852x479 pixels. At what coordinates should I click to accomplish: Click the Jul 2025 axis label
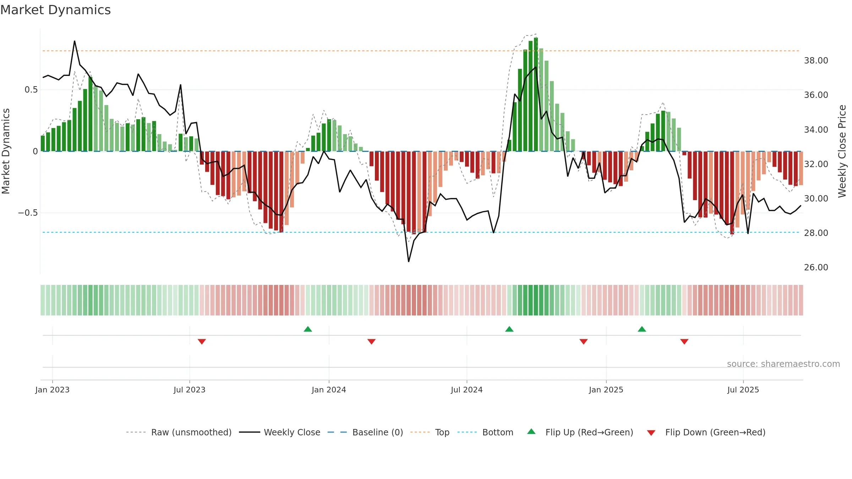click(x=743, y=390)
